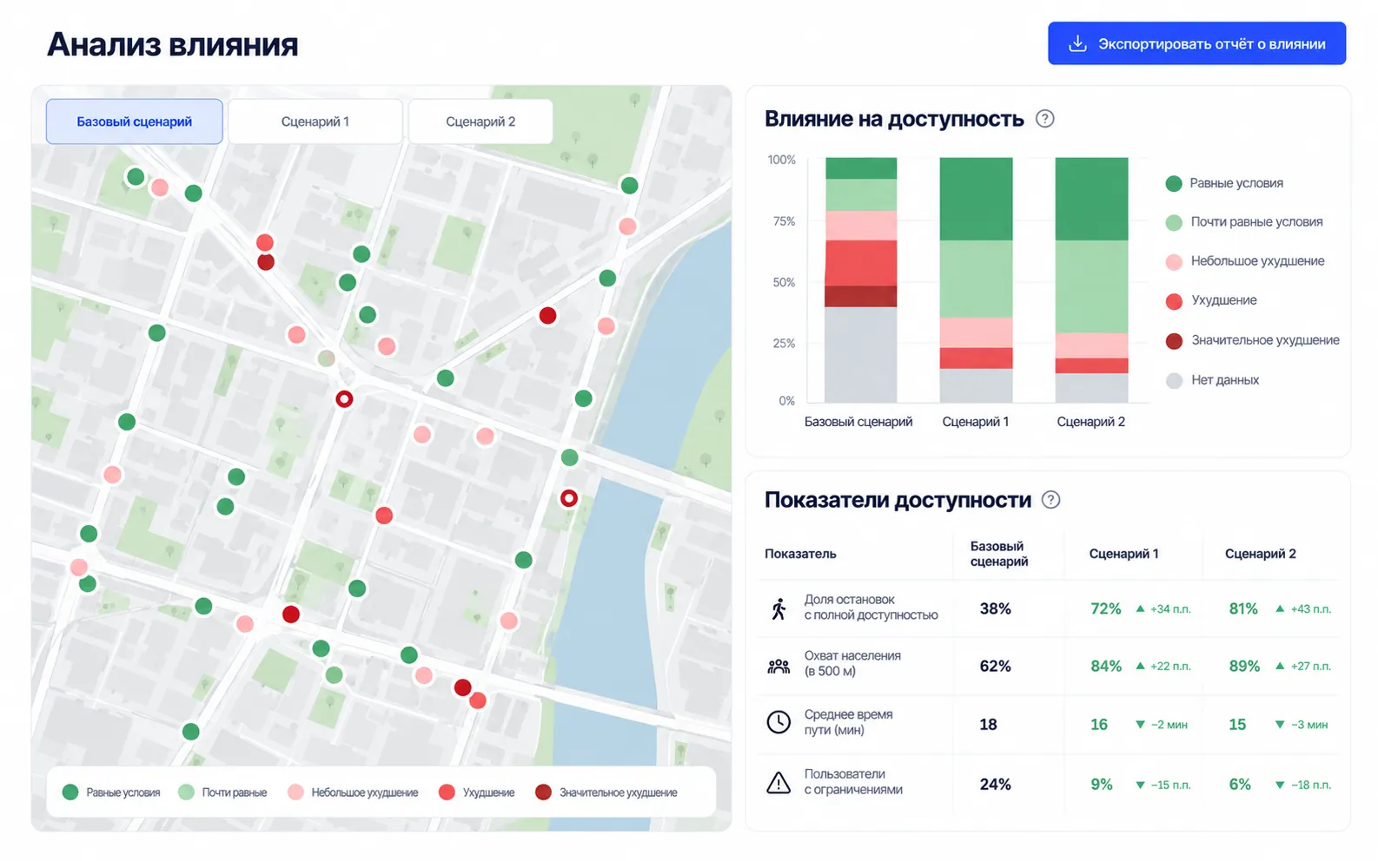Image resolution: width=1378 pixels, height=861 pixels.
Task: Click Сценарий 1 label under chart axis
Action: (x=976, y=422)
